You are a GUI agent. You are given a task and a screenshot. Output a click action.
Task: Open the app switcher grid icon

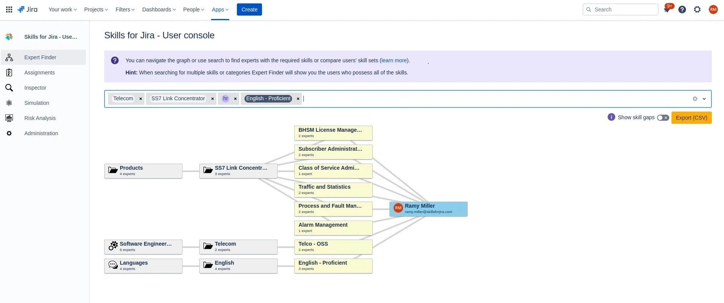9,9
